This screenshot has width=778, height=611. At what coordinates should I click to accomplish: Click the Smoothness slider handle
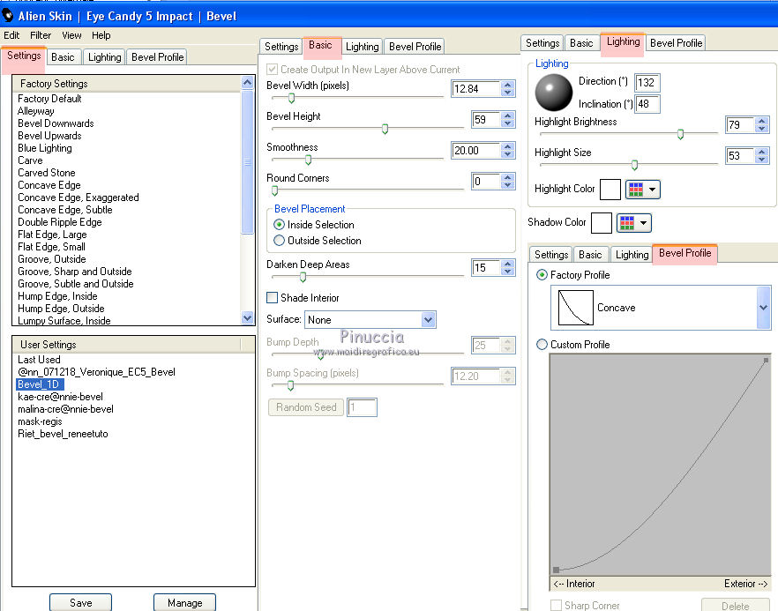(x=308, y=160)
